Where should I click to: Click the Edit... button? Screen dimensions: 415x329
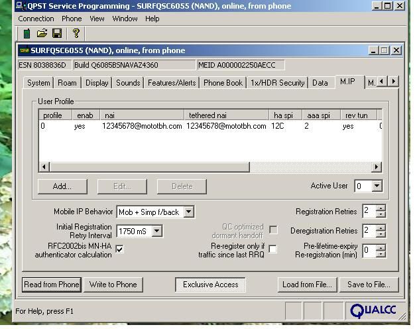pos(122,186)
